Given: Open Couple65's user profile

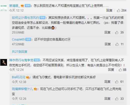Looking at the screenshot, I should click(18, 39).
